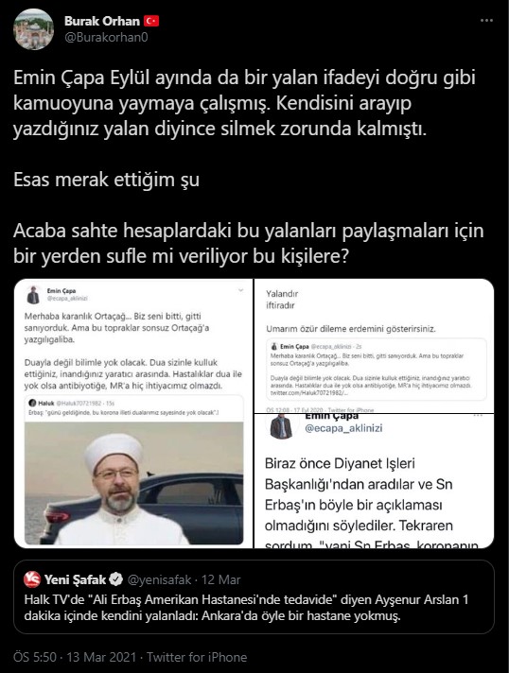Open the Burak Orhan display name
The width and height of the screenshot is (509, 673).
tap(102, 21)
